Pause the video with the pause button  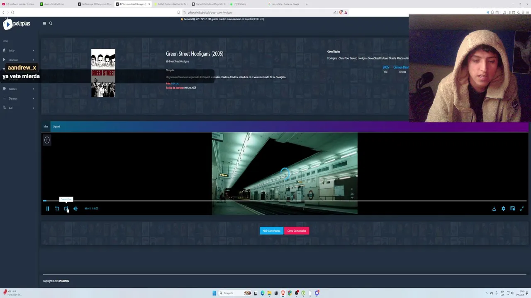click(x=47, y=209)
